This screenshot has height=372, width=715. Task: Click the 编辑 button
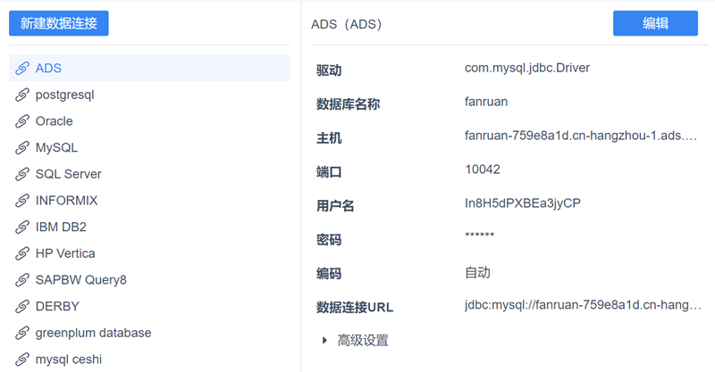pos(655,24)
